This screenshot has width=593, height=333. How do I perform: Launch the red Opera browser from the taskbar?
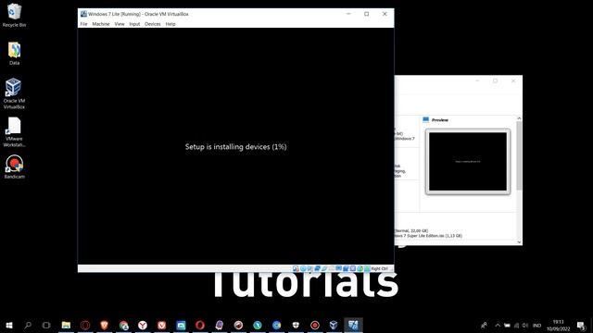200,325
